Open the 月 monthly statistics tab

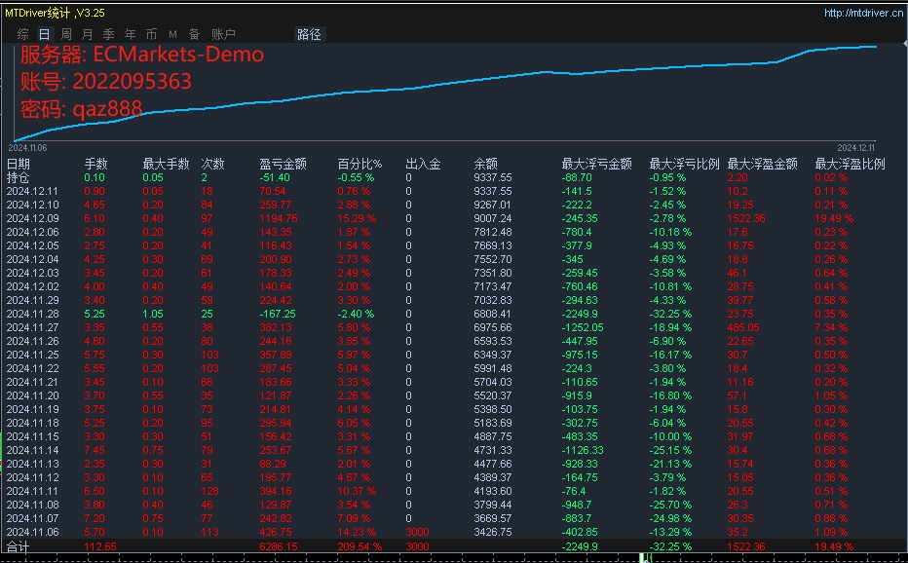tap(88, 34)
